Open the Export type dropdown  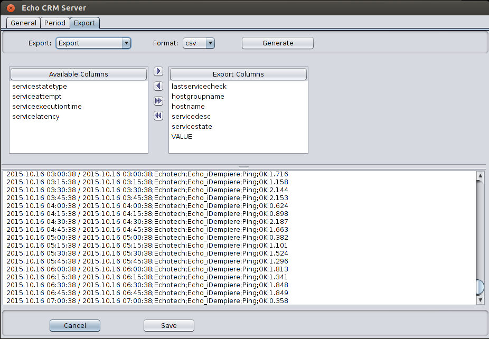93,43
